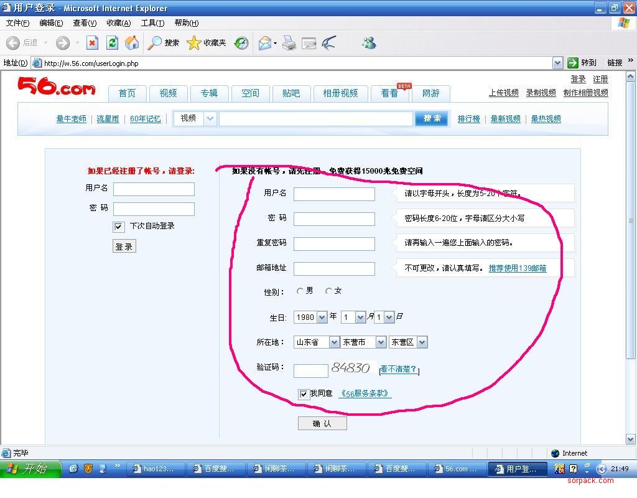The height and width of the screenshot is (498, 637).
Task: Click the Print toolbar icon
Action: click(289, 43)
